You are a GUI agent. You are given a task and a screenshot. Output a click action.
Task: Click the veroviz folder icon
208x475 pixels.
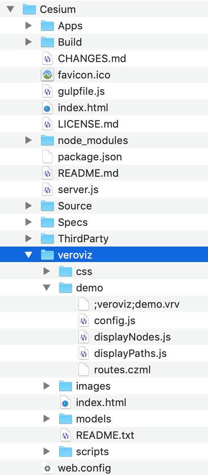point(47,254)
